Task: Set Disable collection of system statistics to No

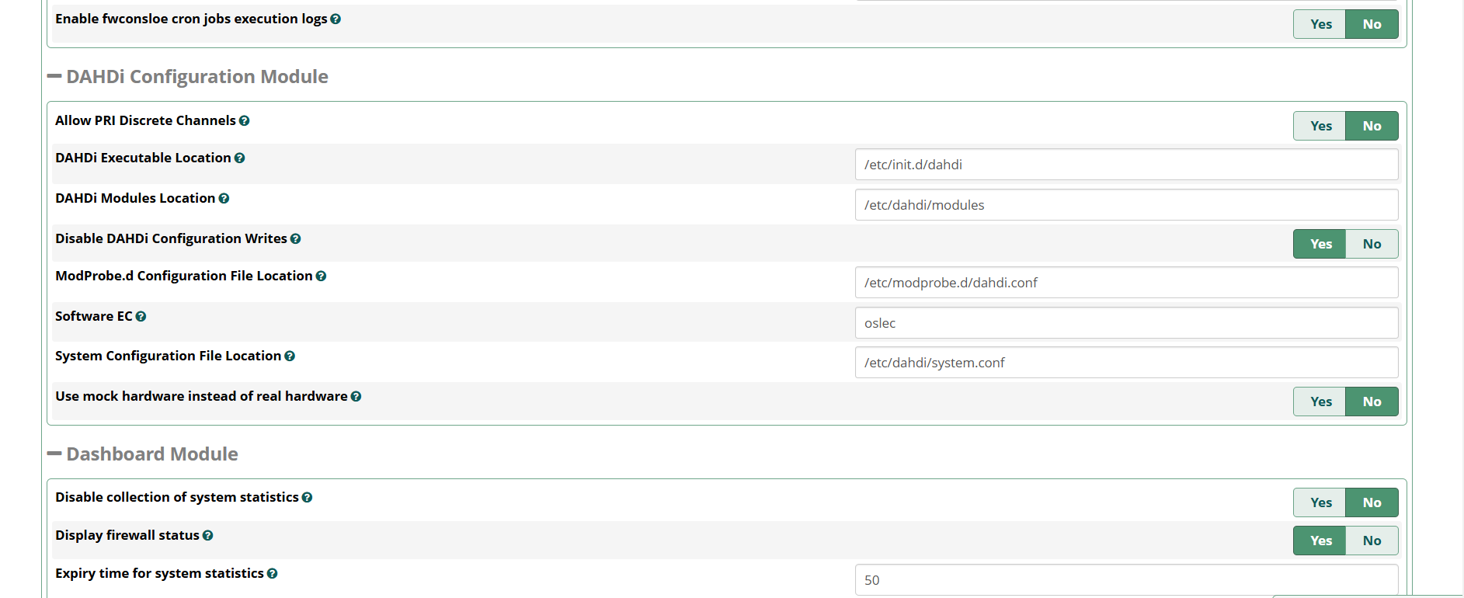Action: pyautogui.click(x=1372, y=502)
